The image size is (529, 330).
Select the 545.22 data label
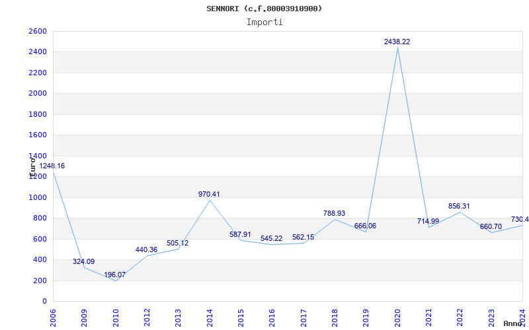click(271, 238)
